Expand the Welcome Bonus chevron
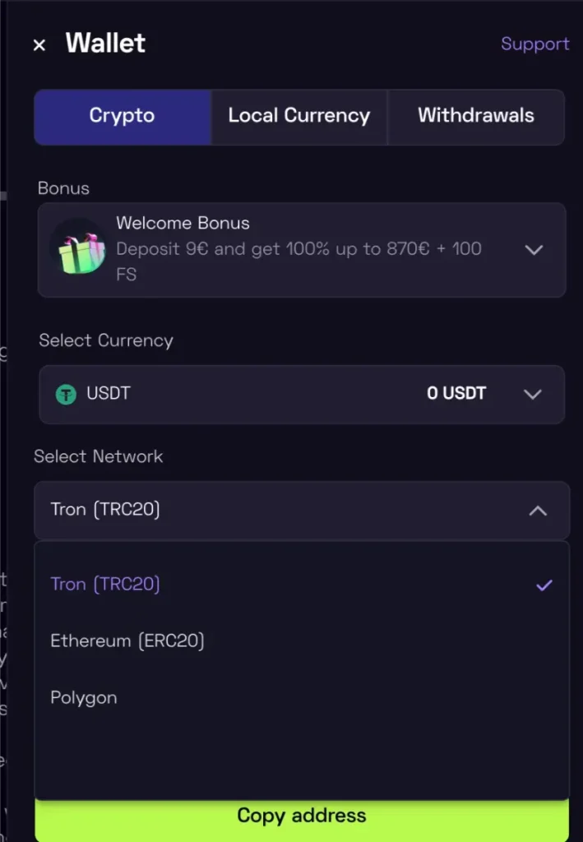583x842 pixels. pyautogui.click(x=534, y=249)
